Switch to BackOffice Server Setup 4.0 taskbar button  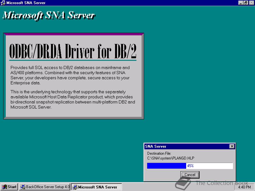point(45,187)
